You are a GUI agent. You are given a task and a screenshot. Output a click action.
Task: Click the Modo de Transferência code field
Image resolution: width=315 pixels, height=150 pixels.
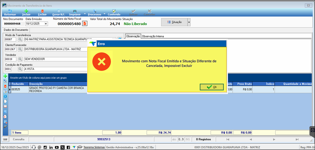(x=10, y=39)
